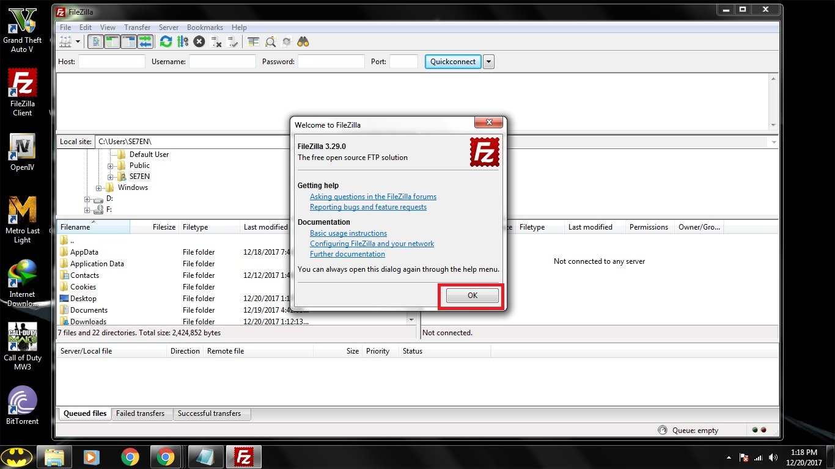Open the File menu
Screen dimensions: 835x469
pos(65,27)
